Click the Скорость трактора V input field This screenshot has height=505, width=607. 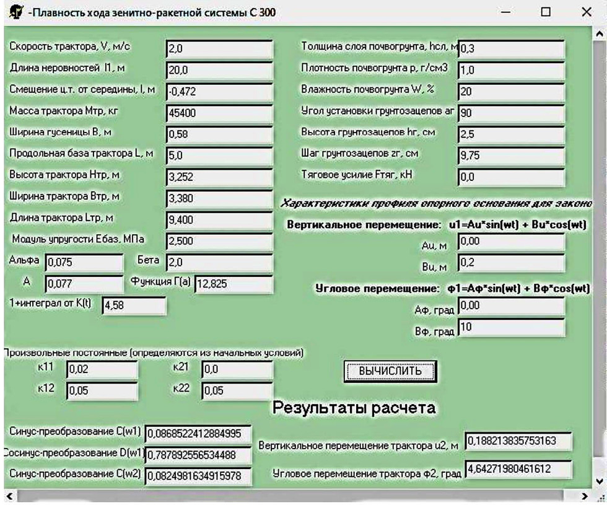click(x=219, y=49)
